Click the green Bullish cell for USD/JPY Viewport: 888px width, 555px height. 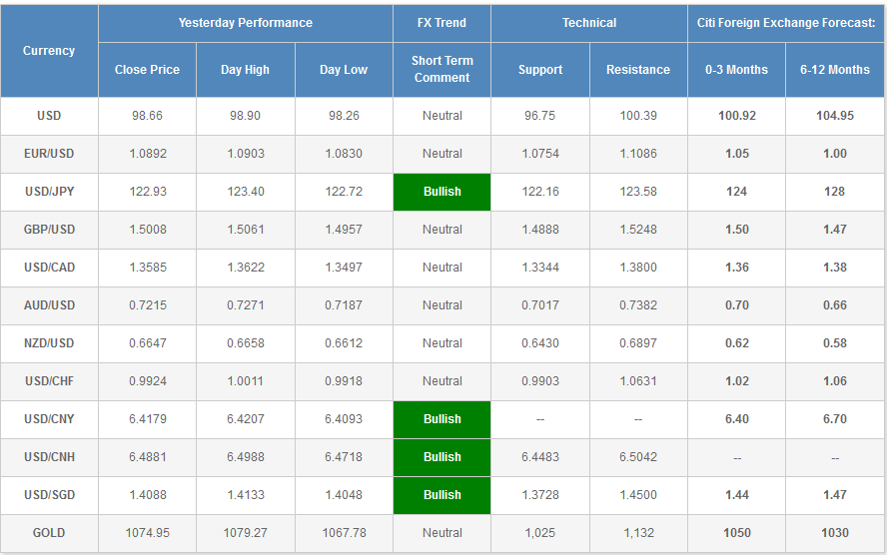point(442,192)
